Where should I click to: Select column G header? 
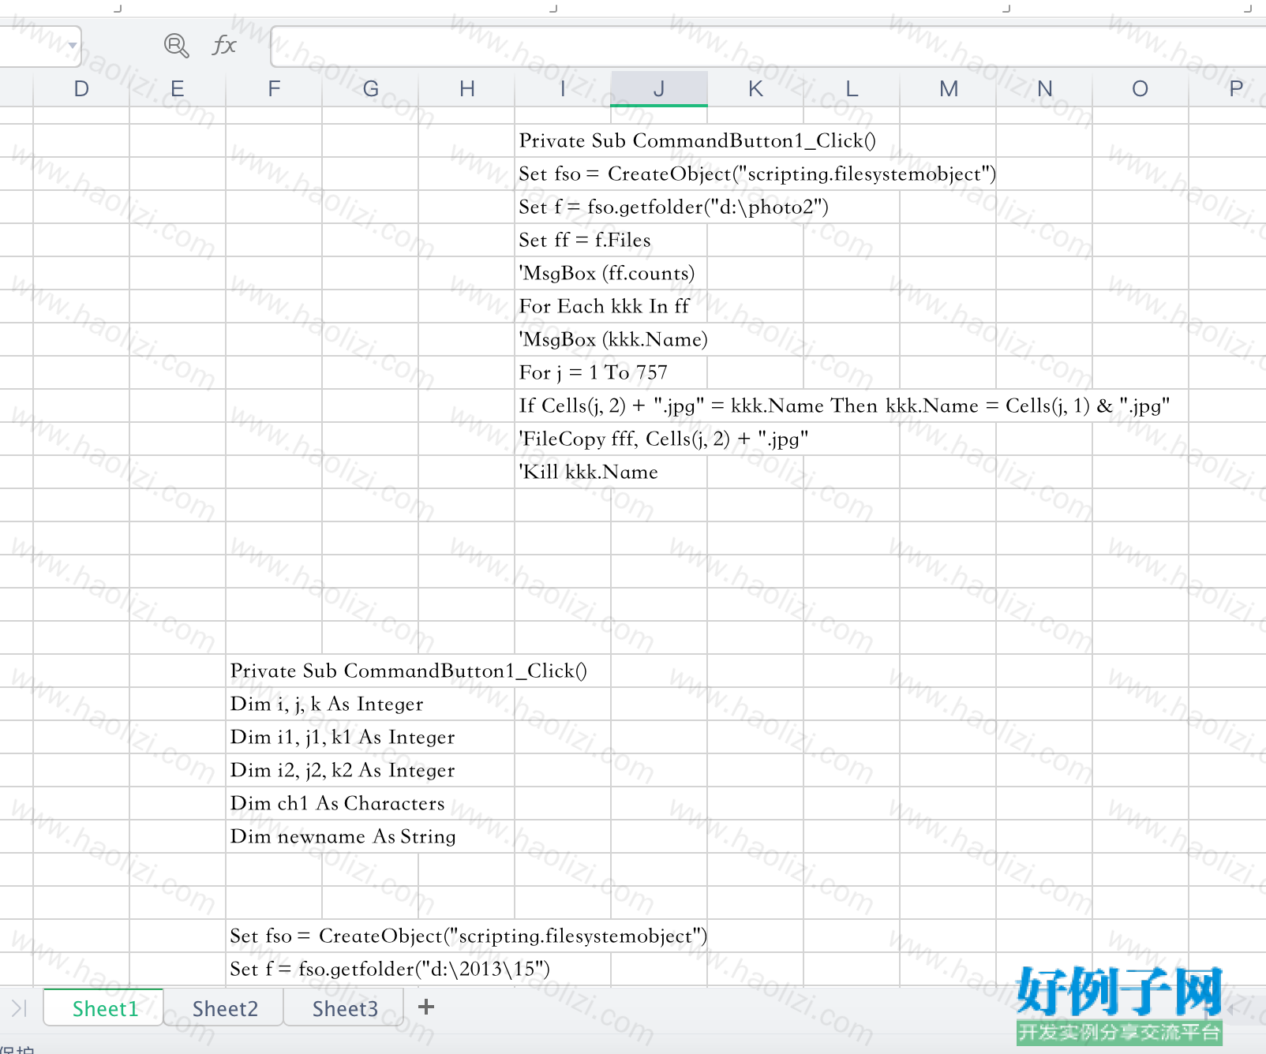click(370, 89)
